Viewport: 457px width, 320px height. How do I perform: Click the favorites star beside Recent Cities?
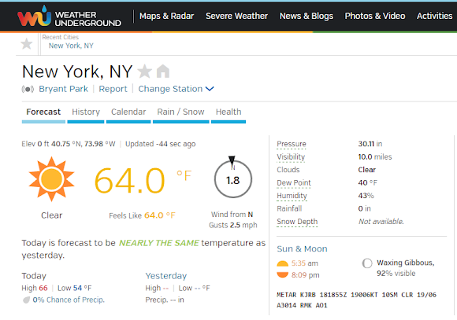pyautogui.click(x=27, y=44)
